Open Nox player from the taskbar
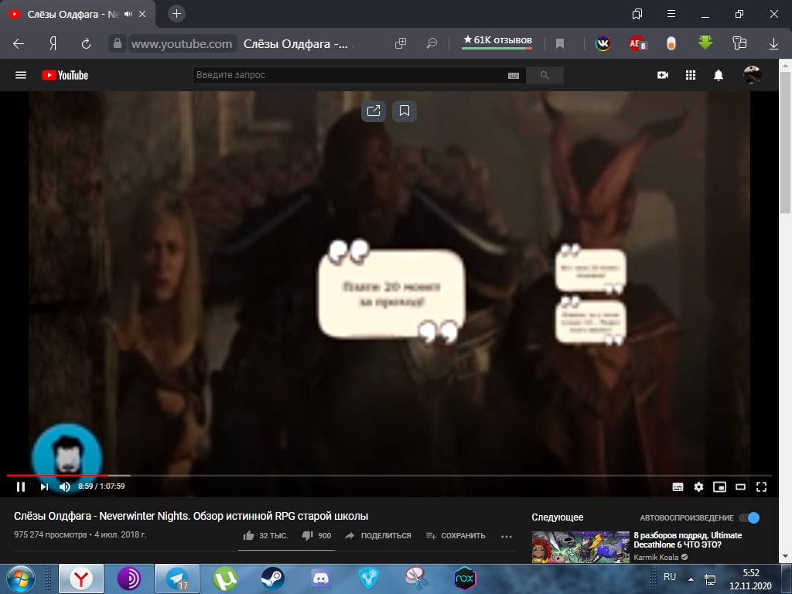792x594 pixels. (464, 579)
